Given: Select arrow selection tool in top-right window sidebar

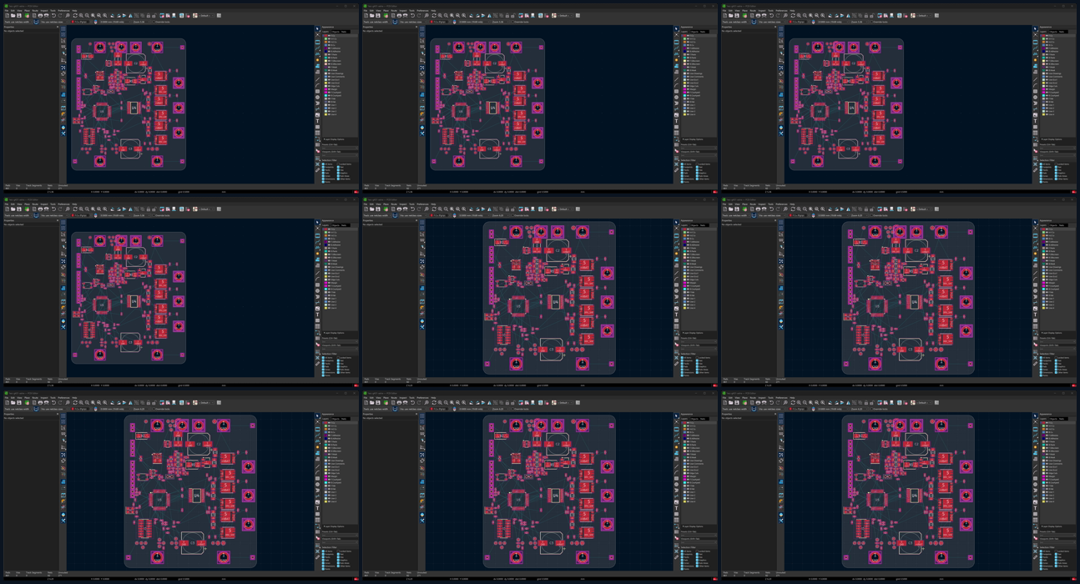Looking at the screenshot, I should pos(1035,28).
